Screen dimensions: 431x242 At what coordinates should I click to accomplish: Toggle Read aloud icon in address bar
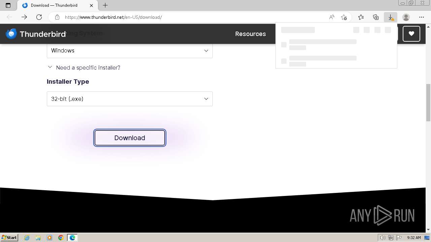tap(332, 17)
